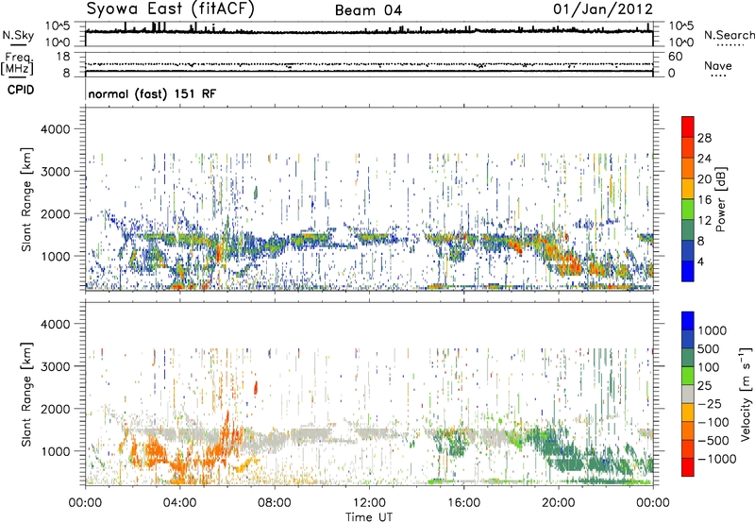Click the bright blue Velocity segment above 1000
Screen dimensions: 755x523
688,321
